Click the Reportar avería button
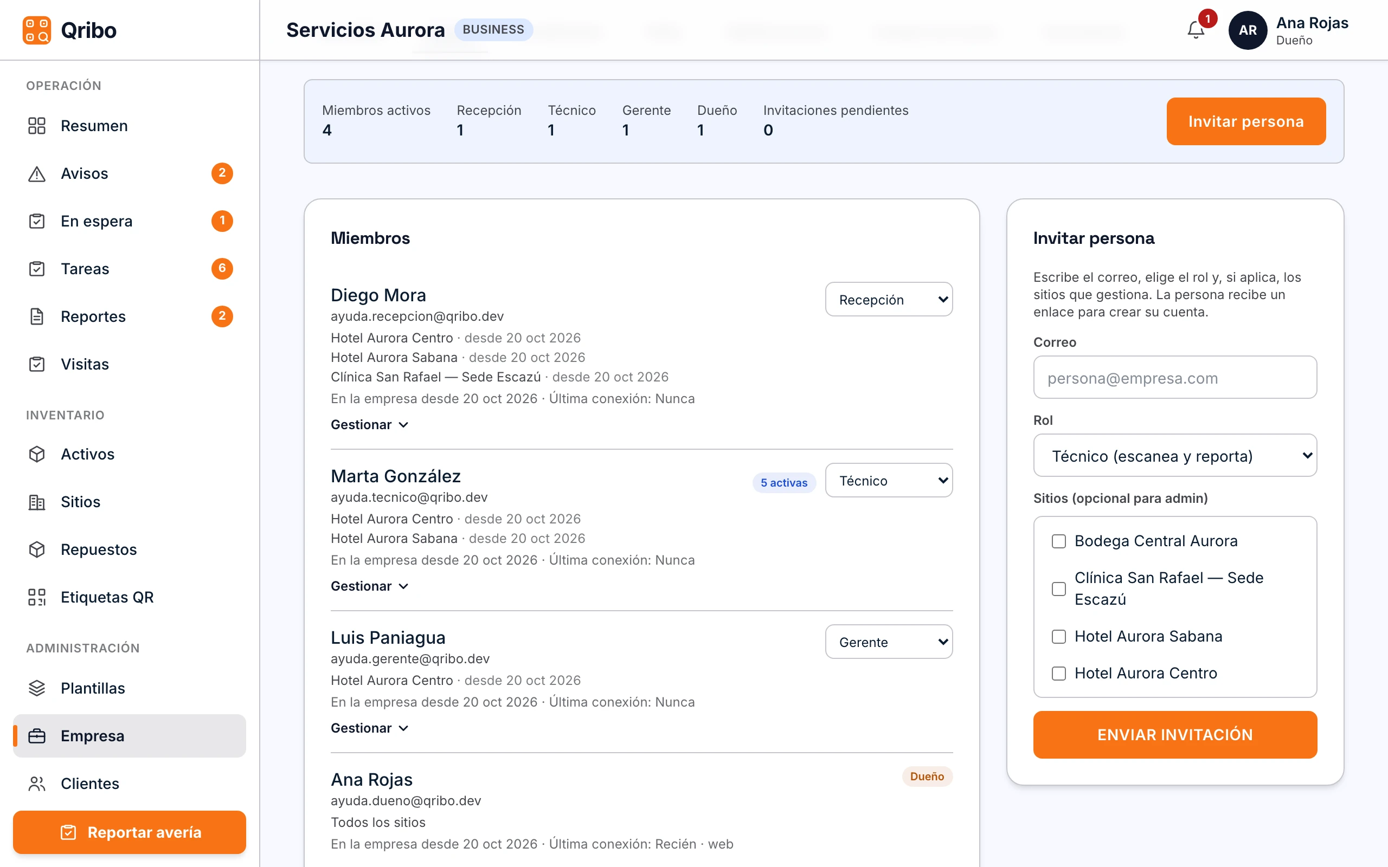 (x=130, y=832)
